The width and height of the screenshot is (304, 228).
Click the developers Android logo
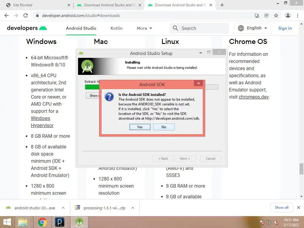[x=27, y=28]
